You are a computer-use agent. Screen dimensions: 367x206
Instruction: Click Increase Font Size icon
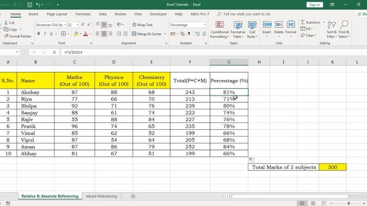83,25
